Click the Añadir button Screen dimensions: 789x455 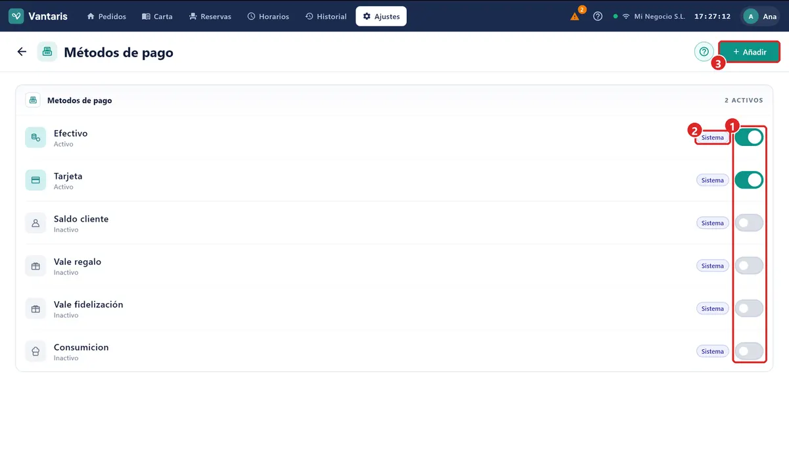pyautogui.click(x=750, y=52)
